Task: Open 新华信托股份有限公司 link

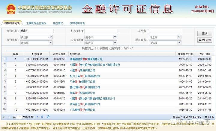Action: point(82,93)
